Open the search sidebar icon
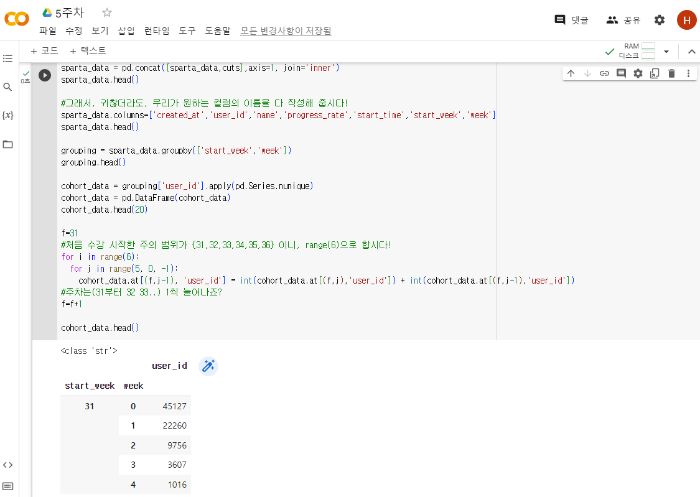700x497 pixels. [7, 87]
